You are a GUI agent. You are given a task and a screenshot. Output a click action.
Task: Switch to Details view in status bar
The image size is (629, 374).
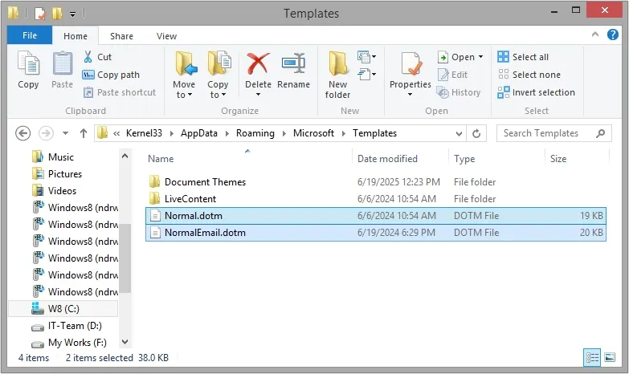coord(592,357)
